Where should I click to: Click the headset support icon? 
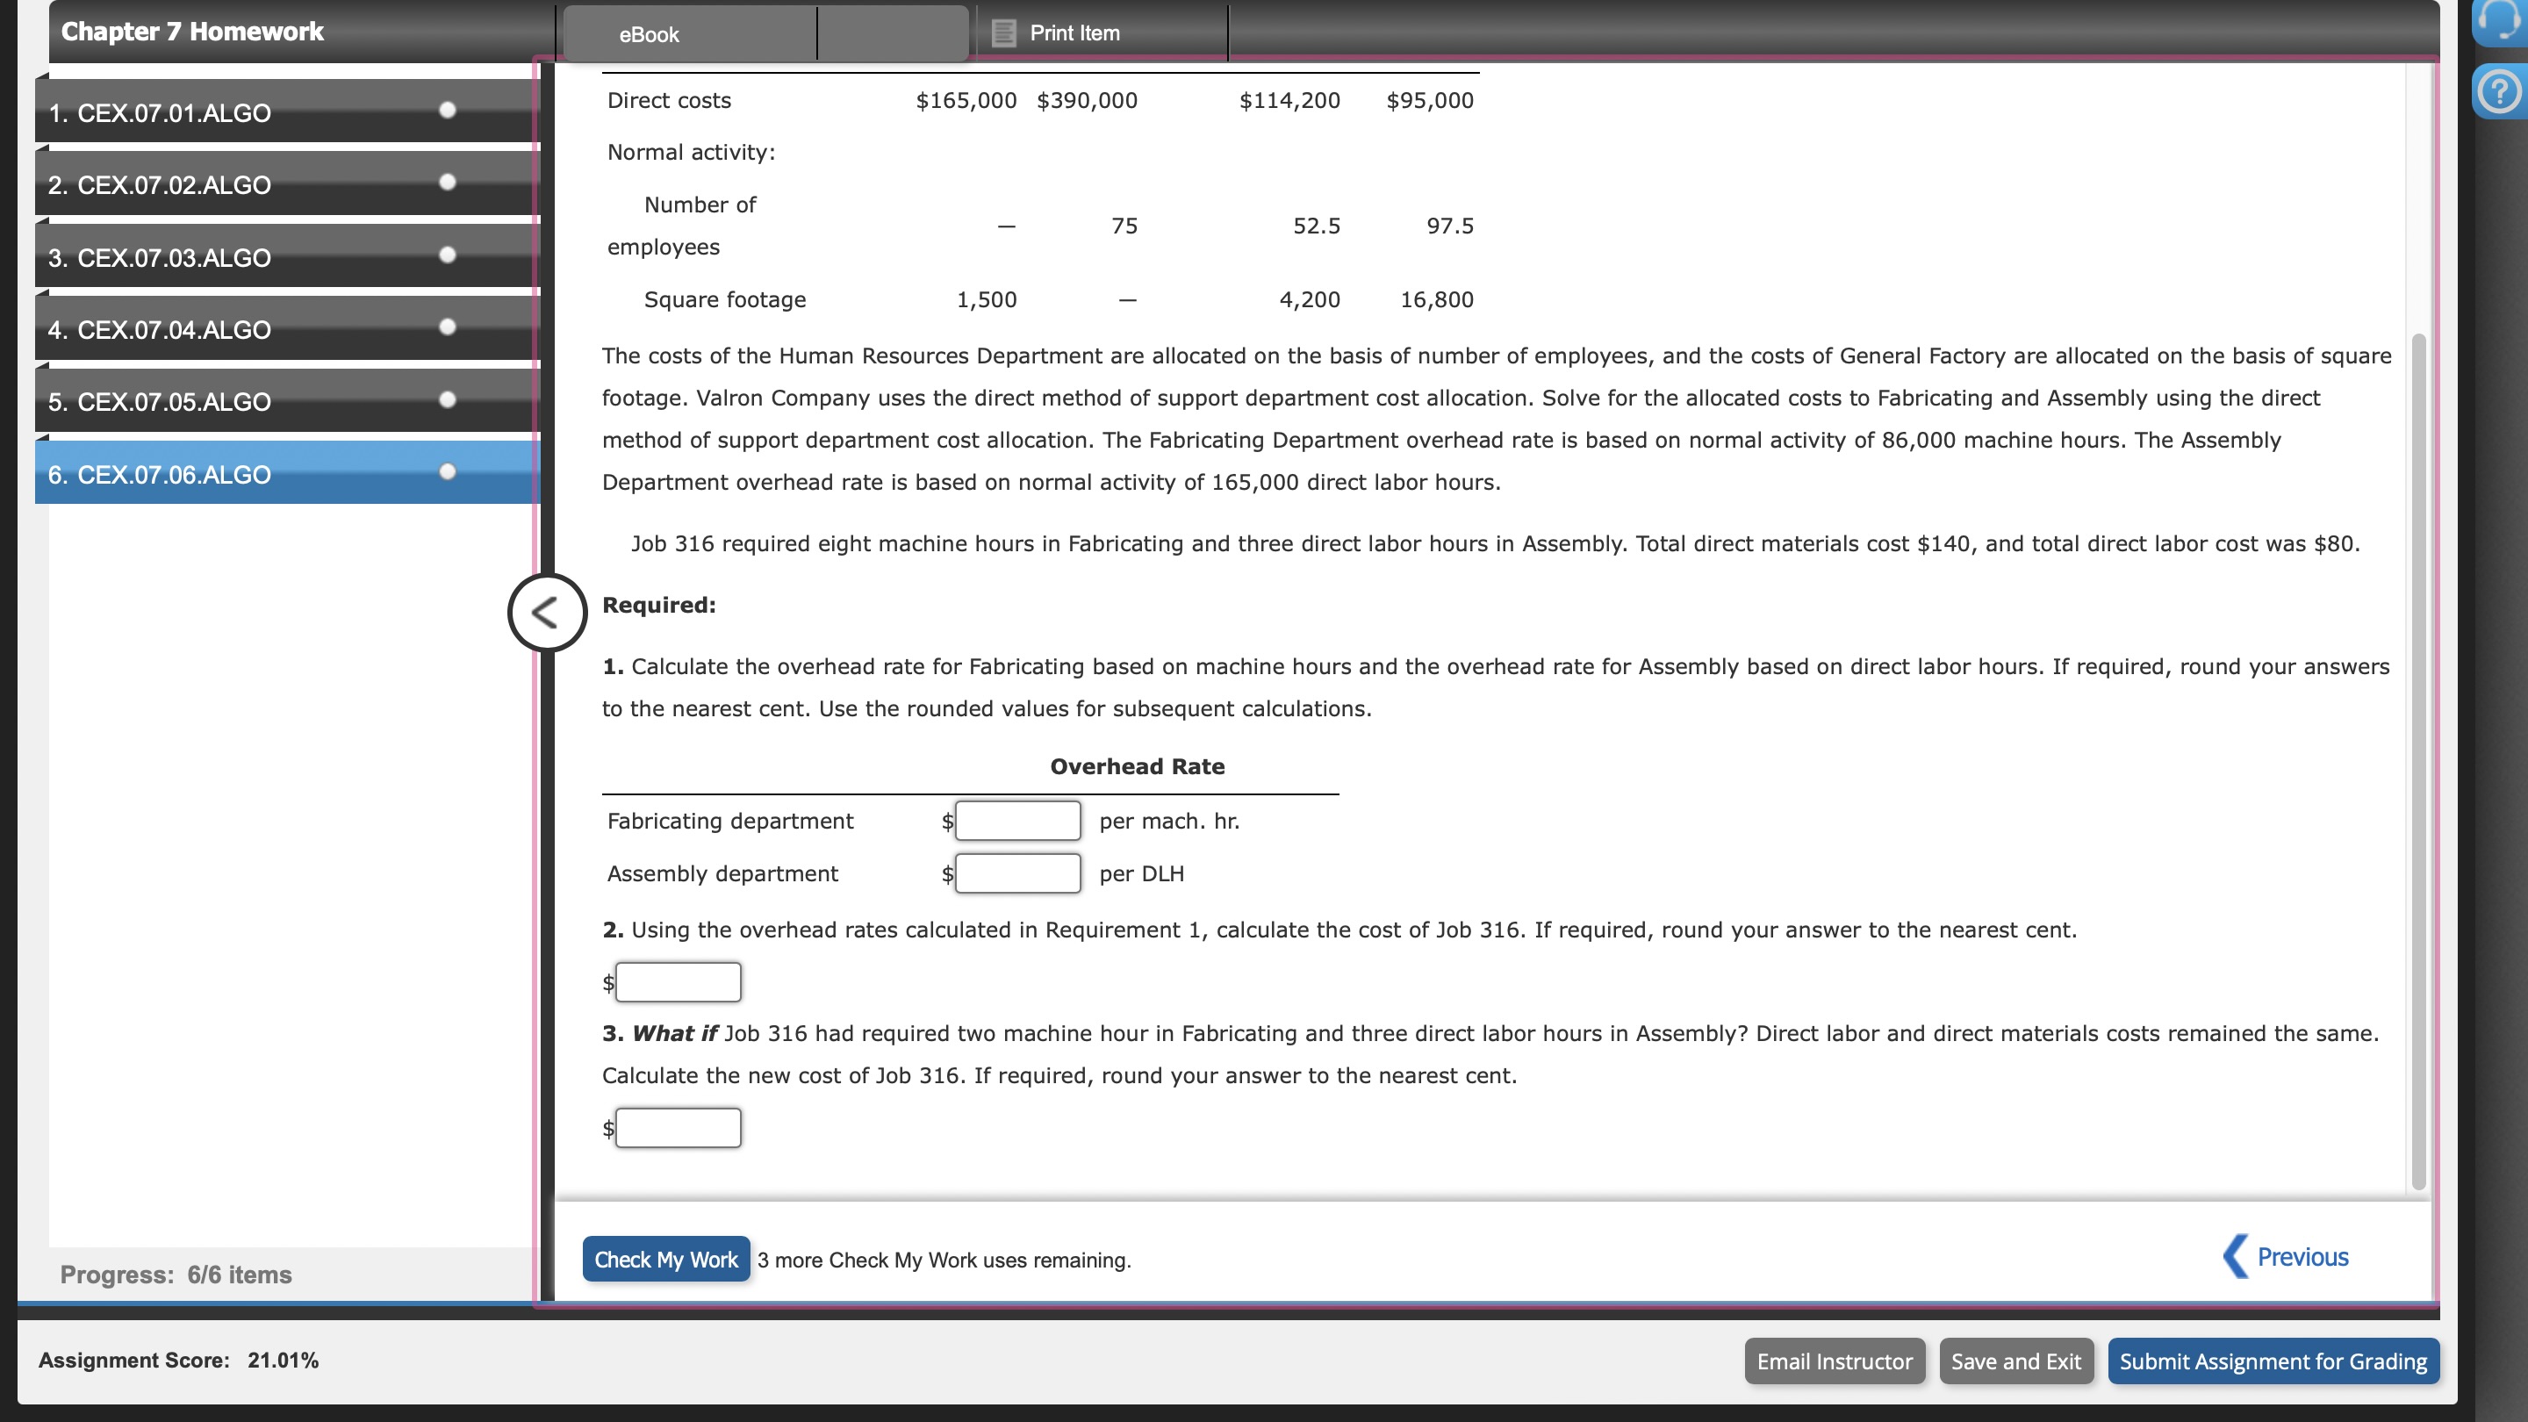[x=2501, y=19]
